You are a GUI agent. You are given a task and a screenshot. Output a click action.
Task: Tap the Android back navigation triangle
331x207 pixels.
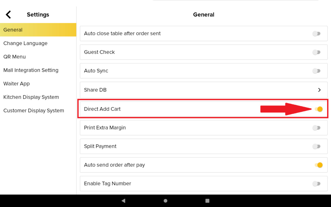point(123,201)
